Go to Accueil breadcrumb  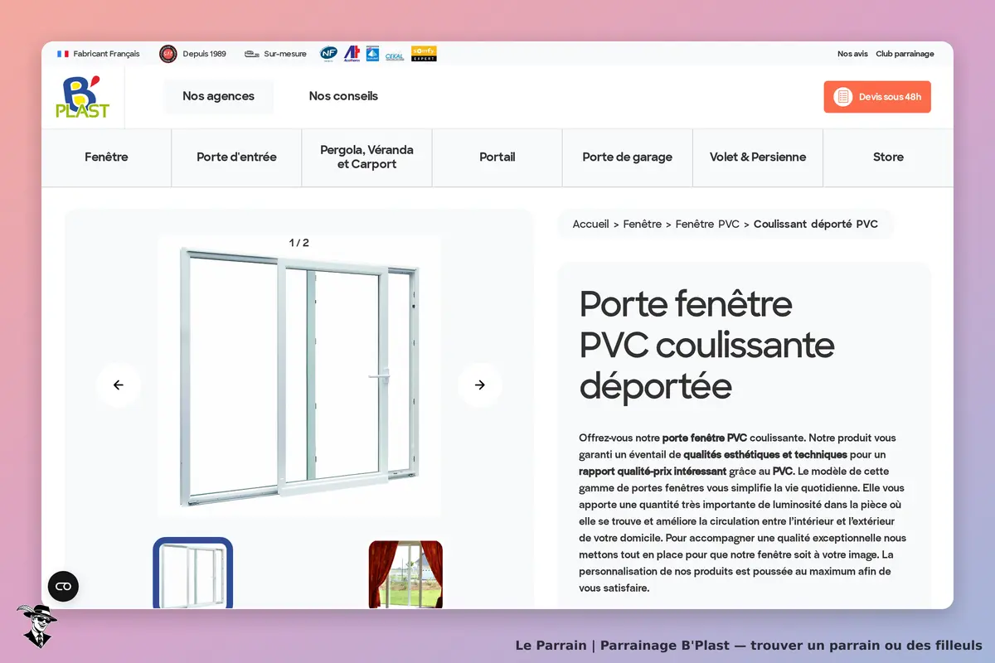pos(590,225)
